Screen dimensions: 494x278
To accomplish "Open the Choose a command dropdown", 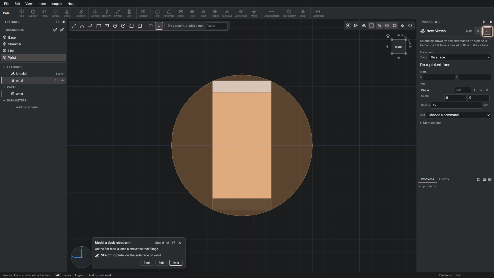I will pos(458,115).
